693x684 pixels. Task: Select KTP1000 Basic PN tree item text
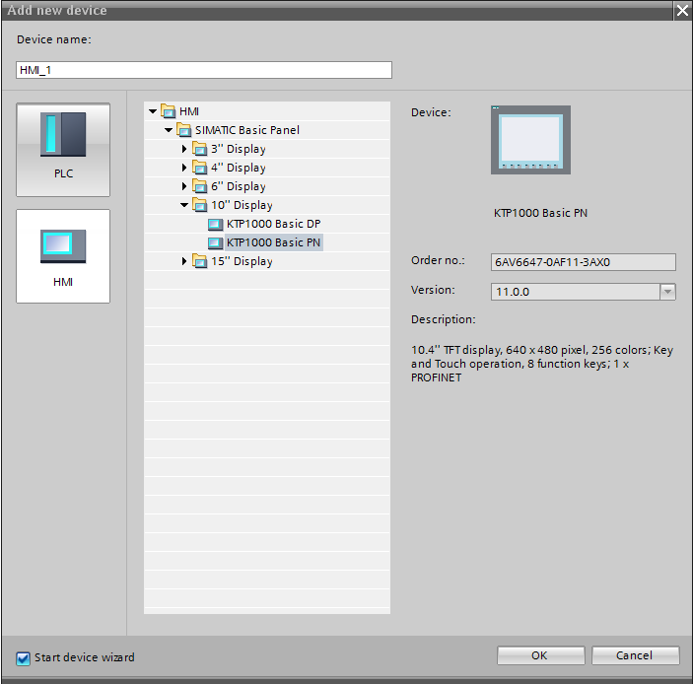pos(274,242)
